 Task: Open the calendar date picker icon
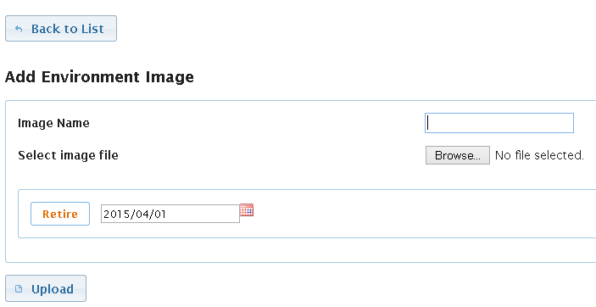[x=247, y=210]
